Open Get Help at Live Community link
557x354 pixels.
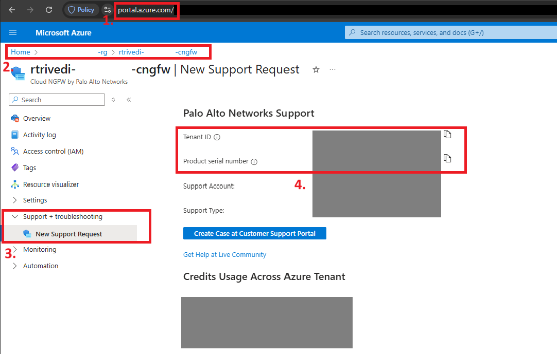(224, 255)
